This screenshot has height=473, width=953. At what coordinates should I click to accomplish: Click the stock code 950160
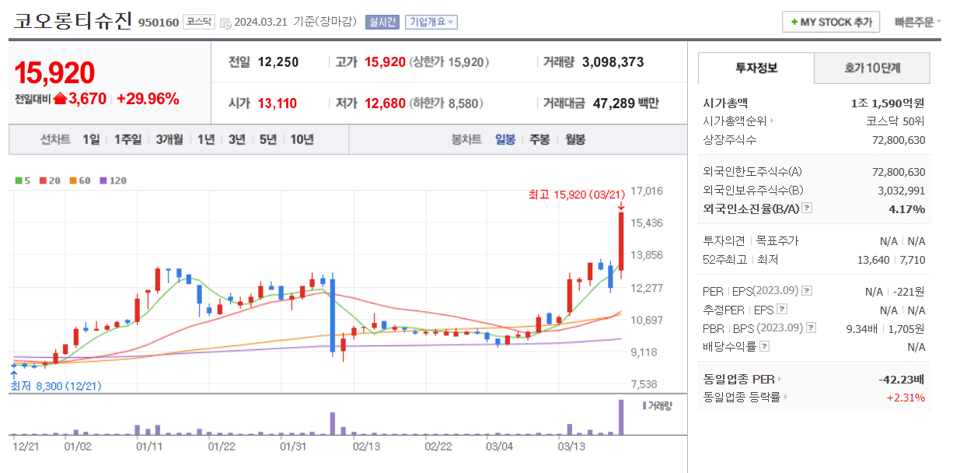click(x=159, y=23)
